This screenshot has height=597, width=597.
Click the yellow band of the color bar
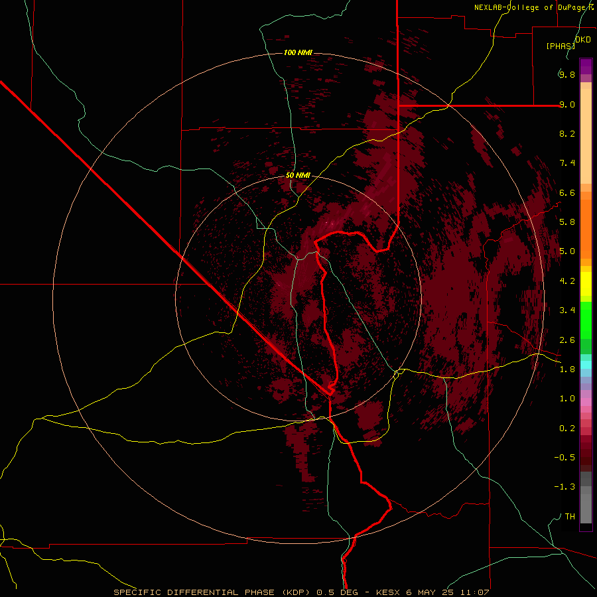click(586, 284)
